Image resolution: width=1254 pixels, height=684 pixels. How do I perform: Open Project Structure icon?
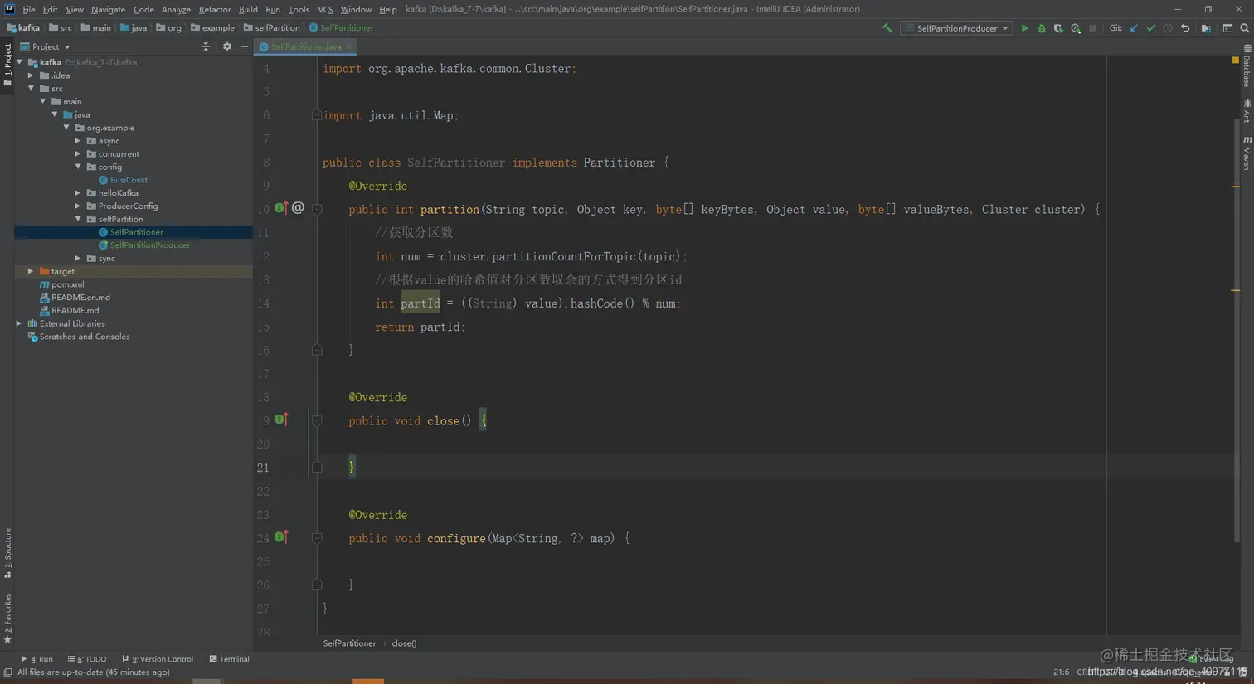[1206, 28]
